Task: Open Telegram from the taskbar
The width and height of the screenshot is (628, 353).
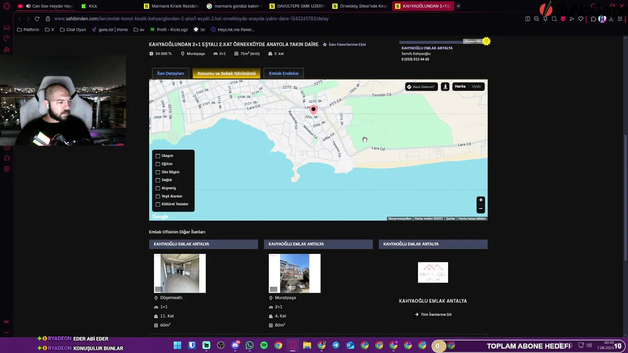Action: coord(336,346)
